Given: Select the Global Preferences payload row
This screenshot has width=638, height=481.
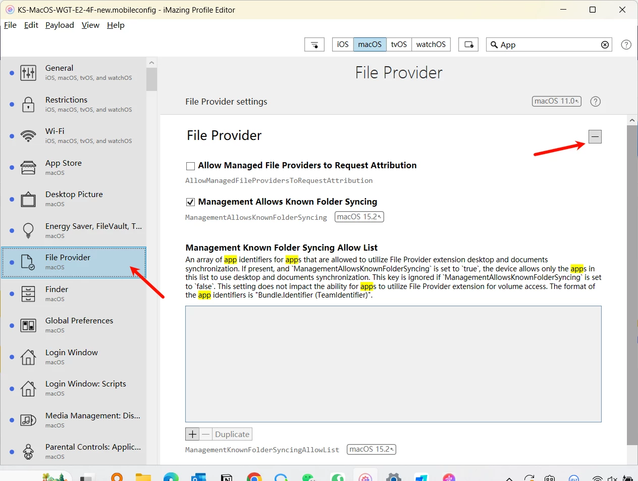Looking at the screenshot, I should (x=74, y=325).
